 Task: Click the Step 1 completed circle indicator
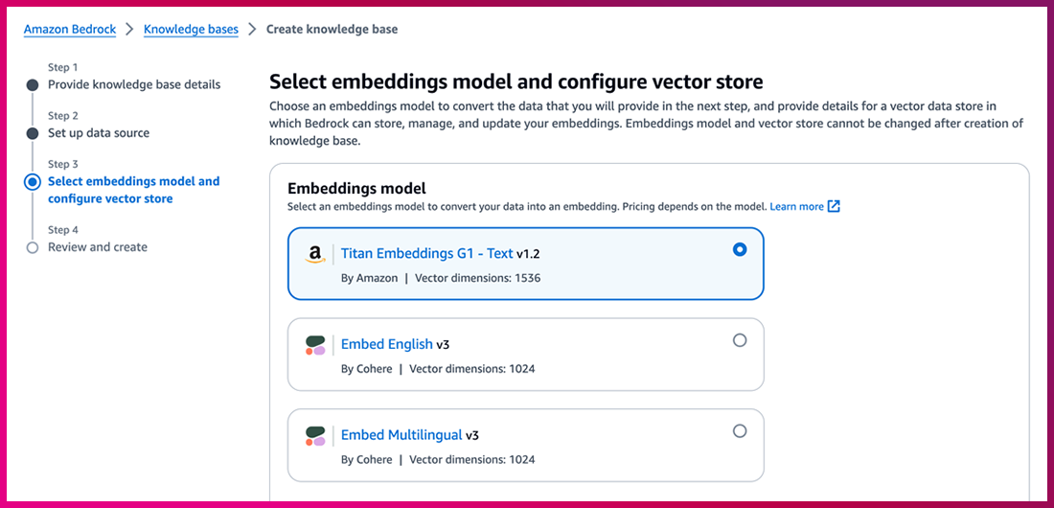pos(33,85)
